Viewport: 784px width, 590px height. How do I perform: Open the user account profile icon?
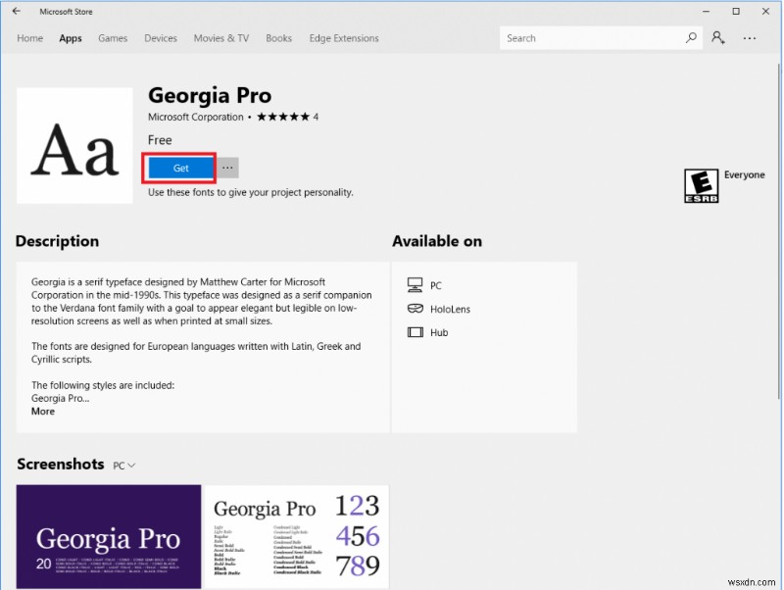[718, 37]
